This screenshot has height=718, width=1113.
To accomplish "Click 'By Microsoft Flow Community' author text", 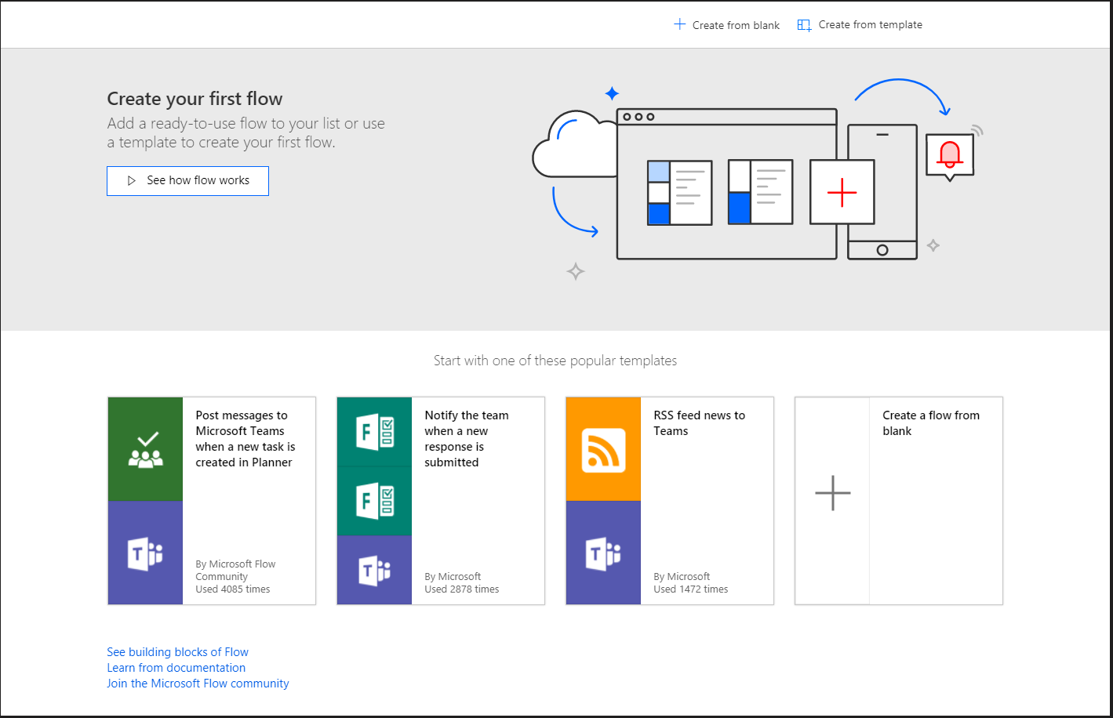I will click(235, 570).
